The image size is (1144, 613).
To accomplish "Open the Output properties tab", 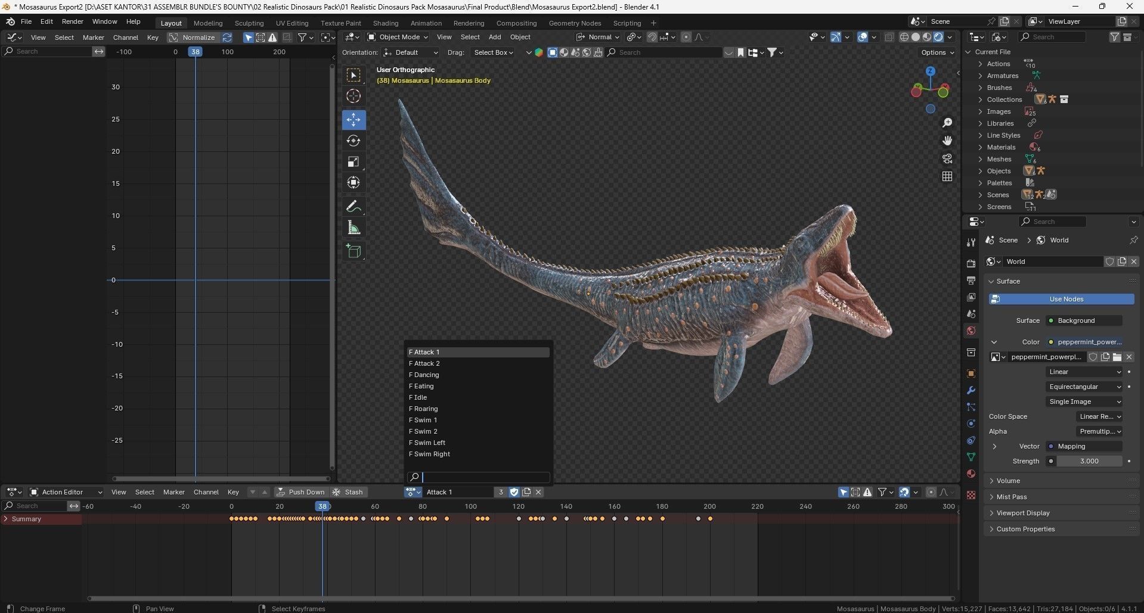I will (x=971, y=280).
